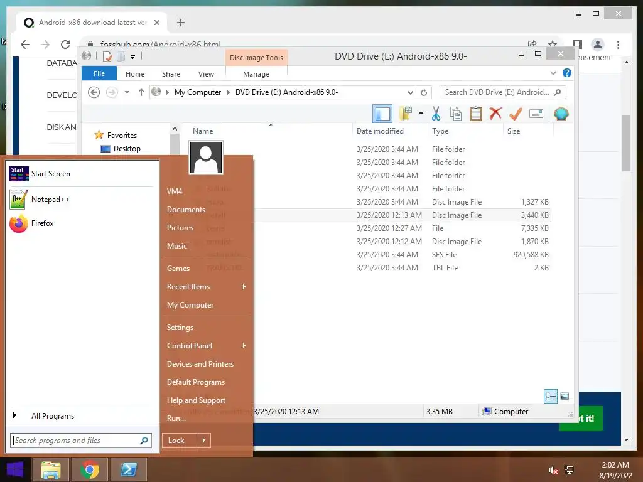
Task: Open the Manage ribbon tab
Action: [x=256, y=74]
